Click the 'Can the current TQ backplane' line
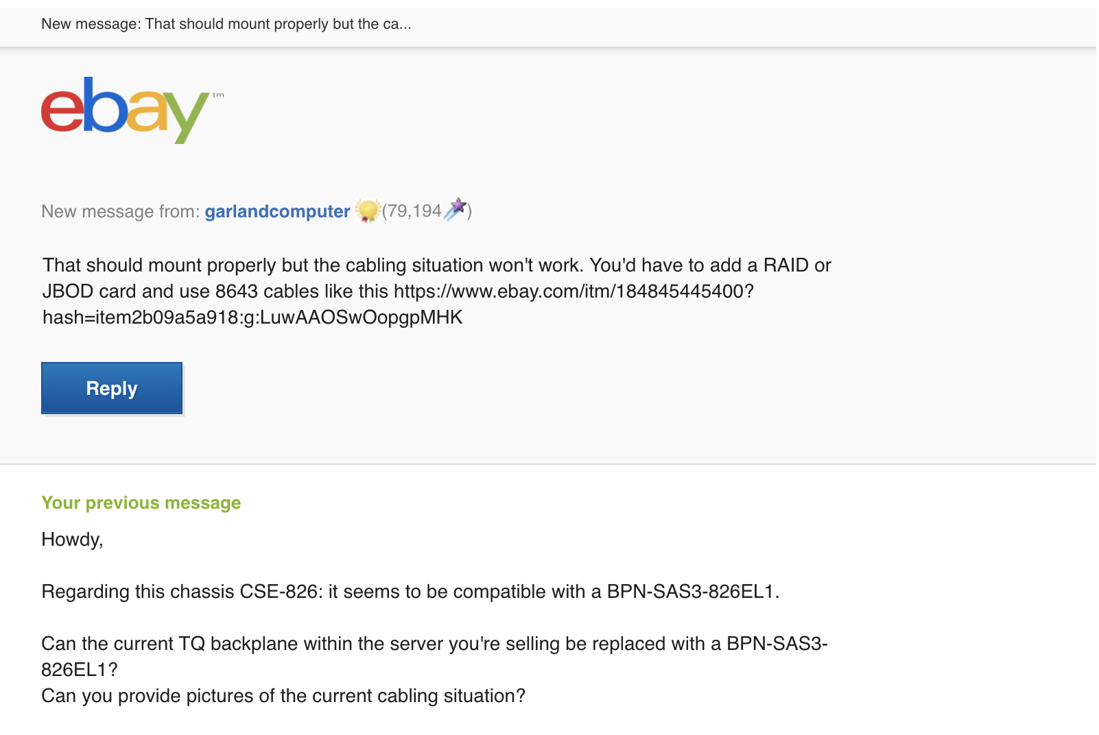 click(434, 644)
